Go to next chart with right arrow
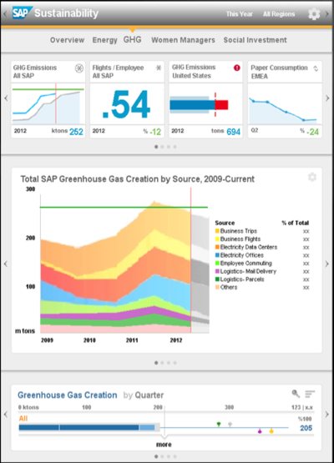The image size is (334, 463). point(327,264)
